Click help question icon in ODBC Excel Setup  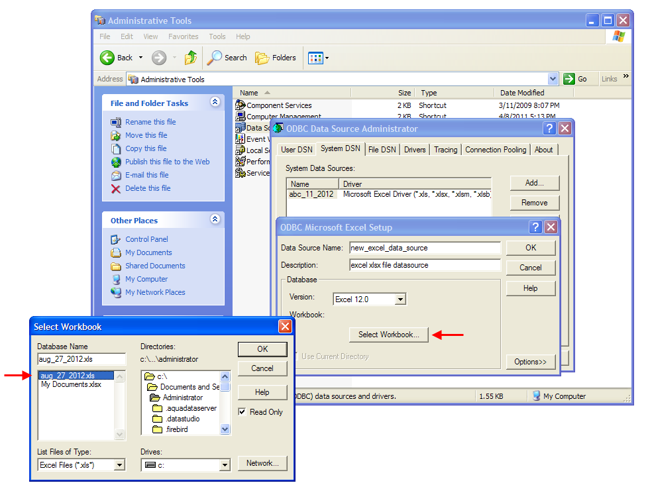tap(535, 227)
